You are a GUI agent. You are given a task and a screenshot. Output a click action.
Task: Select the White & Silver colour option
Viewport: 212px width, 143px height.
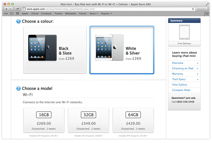pos(122,50)
